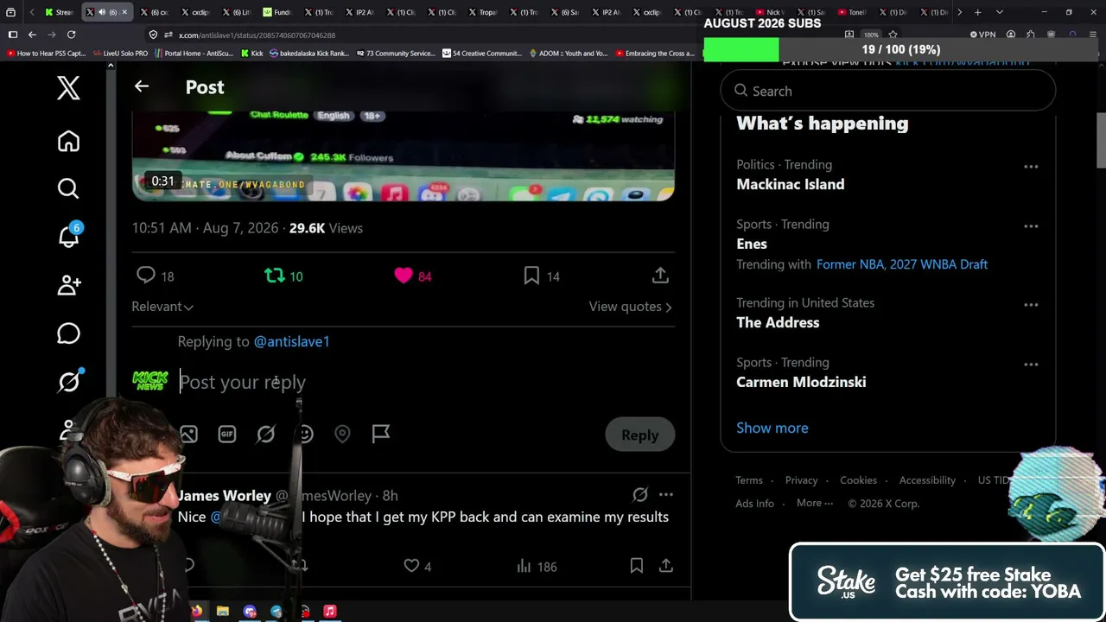Open the @antislave1 profile link
Screen dimensions: 1106x622
pos(291,341)
